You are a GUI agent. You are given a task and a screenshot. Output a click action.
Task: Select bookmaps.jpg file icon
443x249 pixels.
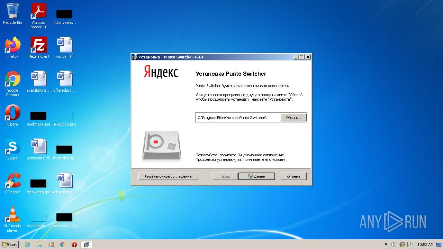(x=38, y=118)
